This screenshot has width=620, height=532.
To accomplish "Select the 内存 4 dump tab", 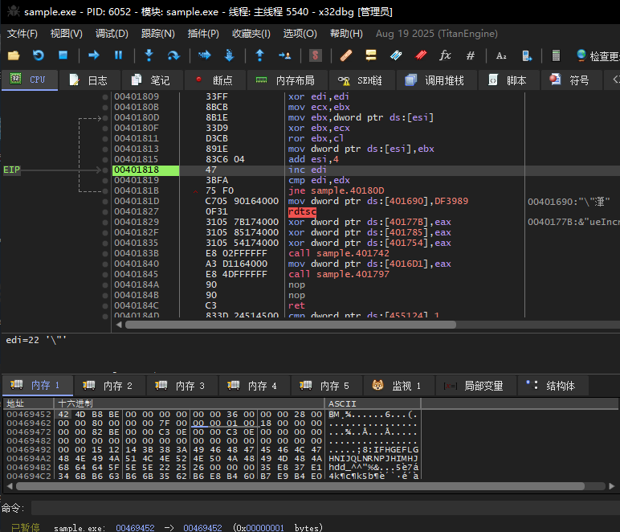I will pos(255,386).
